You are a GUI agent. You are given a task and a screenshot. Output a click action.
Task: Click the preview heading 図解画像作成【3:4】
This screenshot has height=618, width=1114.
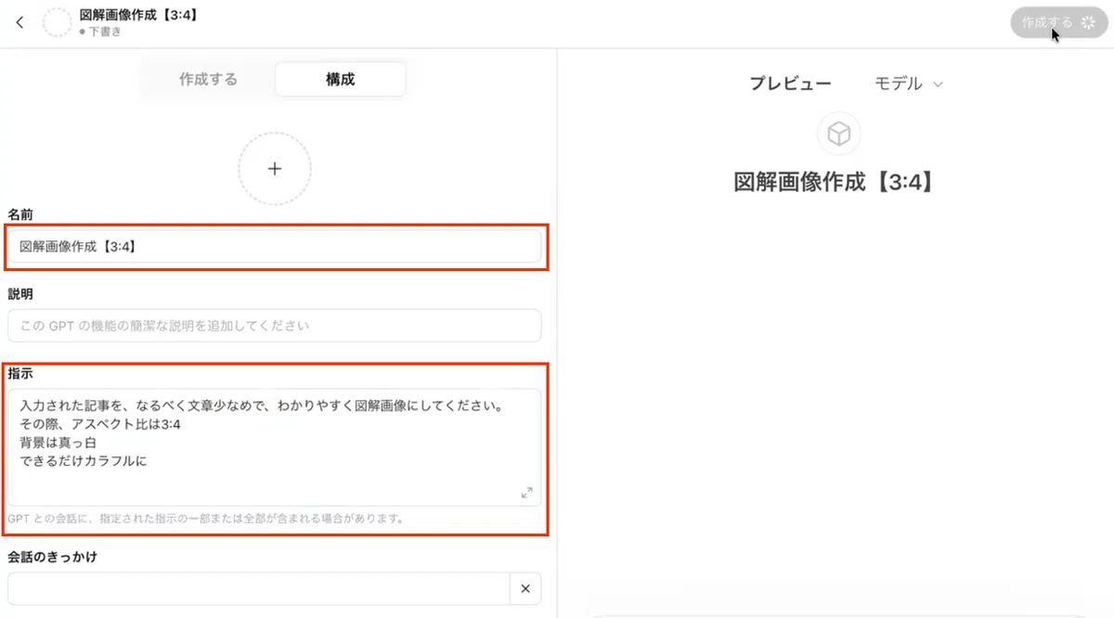tap(835, 181)
